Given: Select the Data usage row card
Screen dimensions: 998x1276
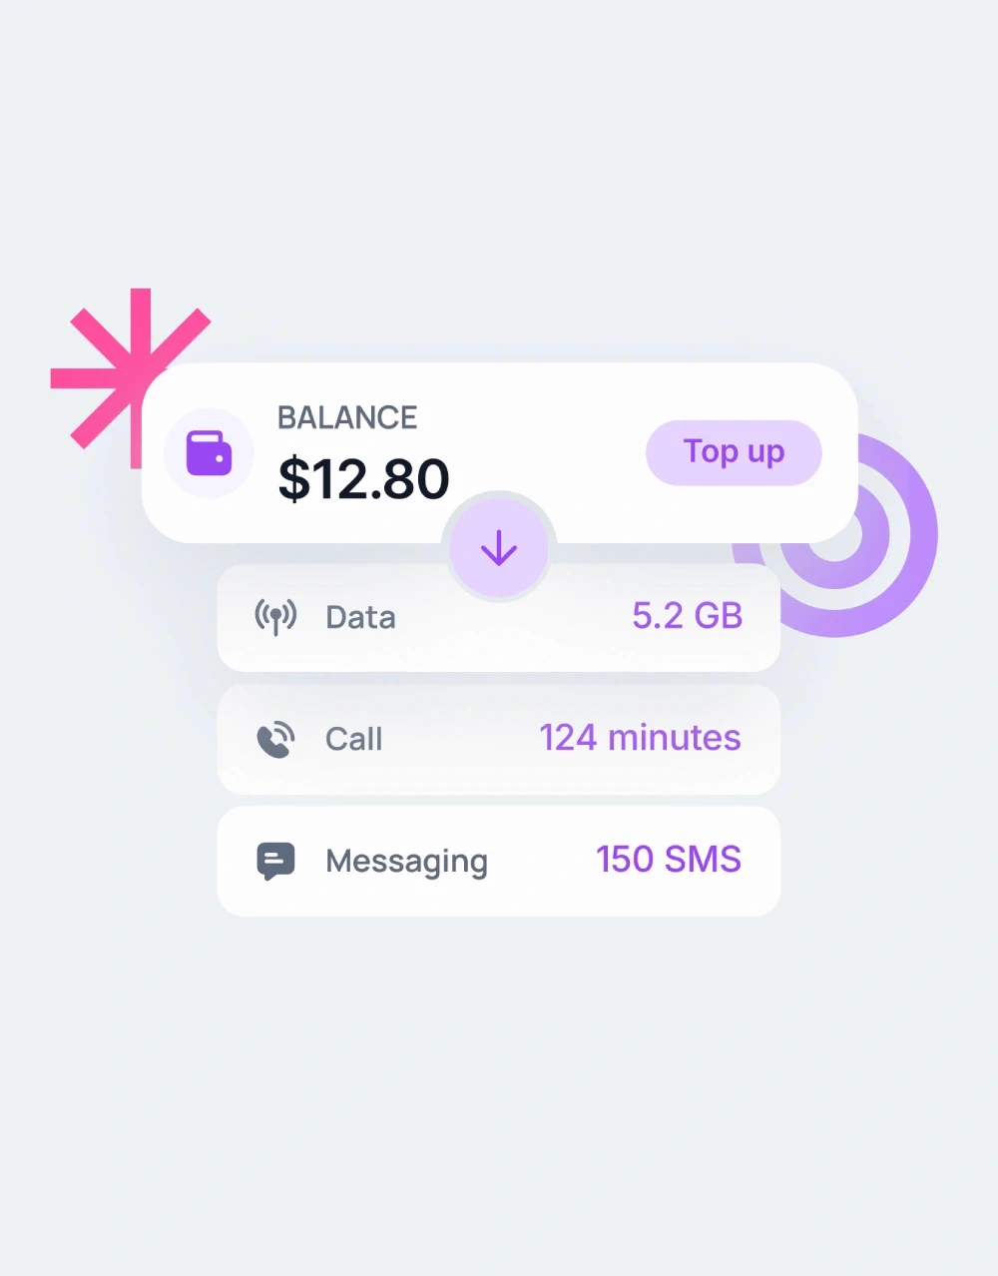Looking at the screenshot, I should coord(499,617).
